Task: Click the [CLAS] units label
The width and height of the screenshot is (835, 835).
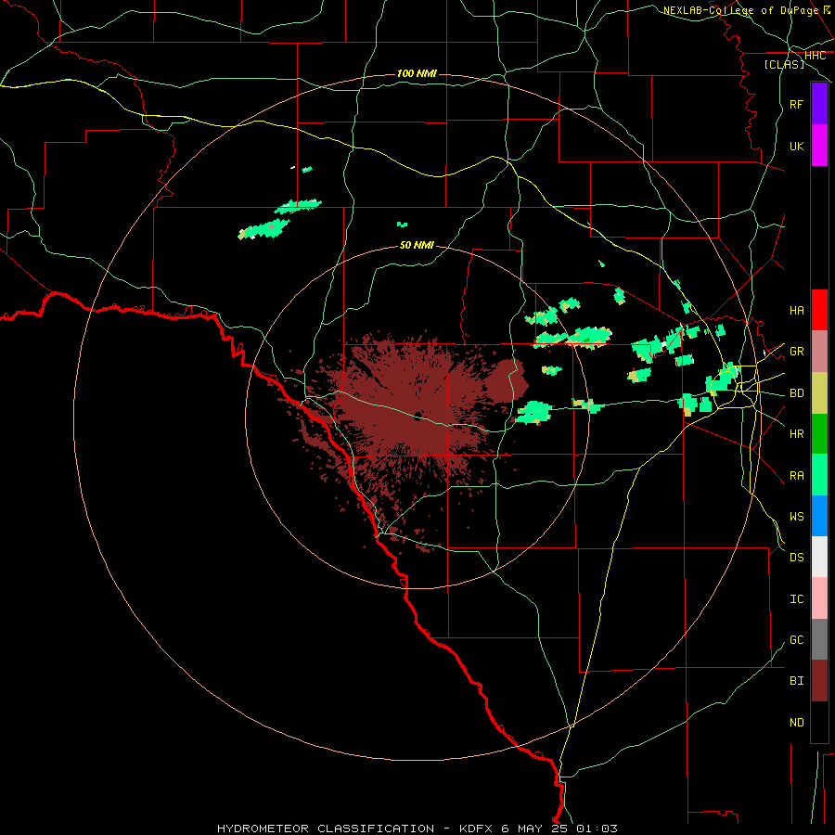Action: tap(784, 64)
